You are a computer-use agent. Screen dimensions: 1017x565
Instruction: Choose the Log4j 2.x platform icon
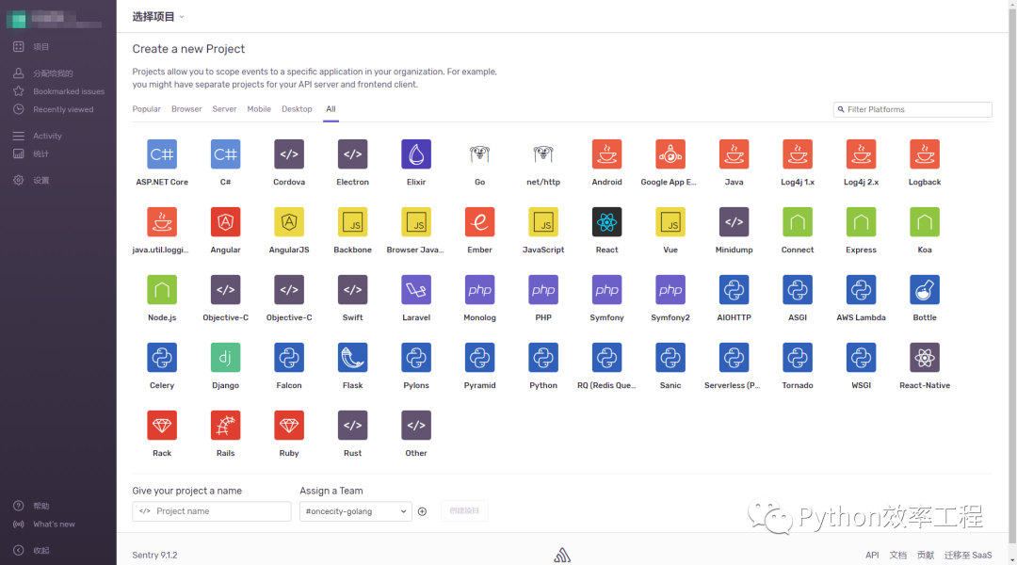coord(861,154)
